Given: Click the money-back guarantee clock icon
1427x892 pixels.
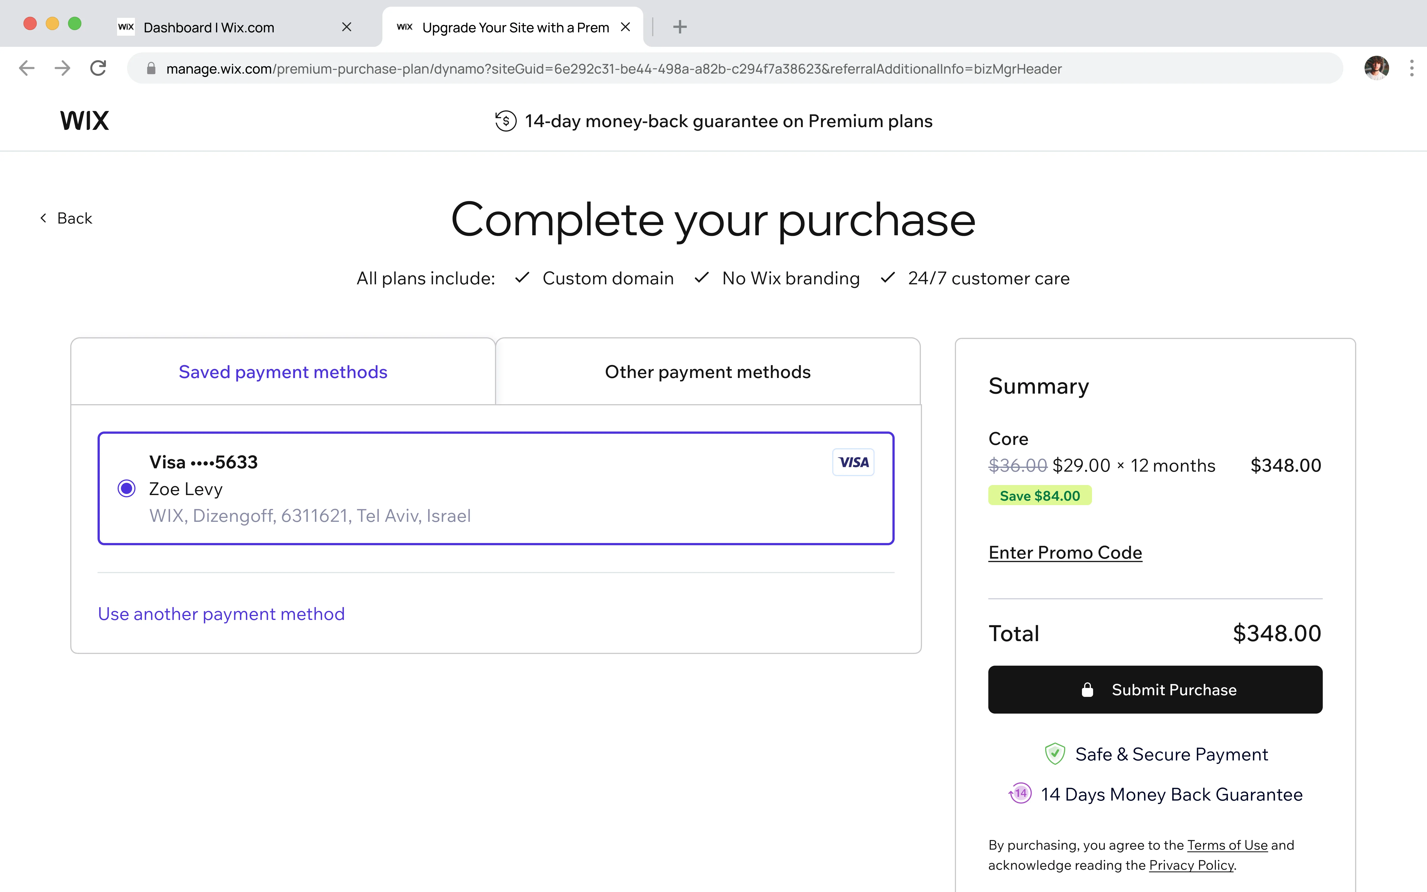Looking at the screenshot, I should [x=505, y=121].
